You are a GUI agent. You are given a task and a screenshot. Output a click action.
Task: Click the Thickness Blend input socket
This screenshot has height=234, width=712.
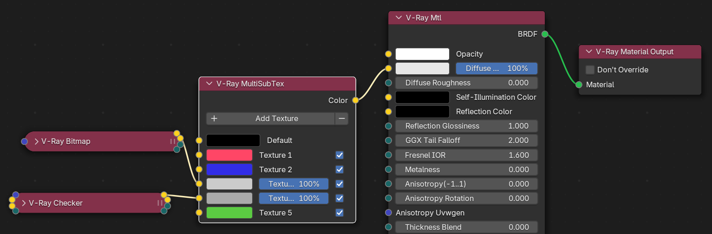pos(388,227)
